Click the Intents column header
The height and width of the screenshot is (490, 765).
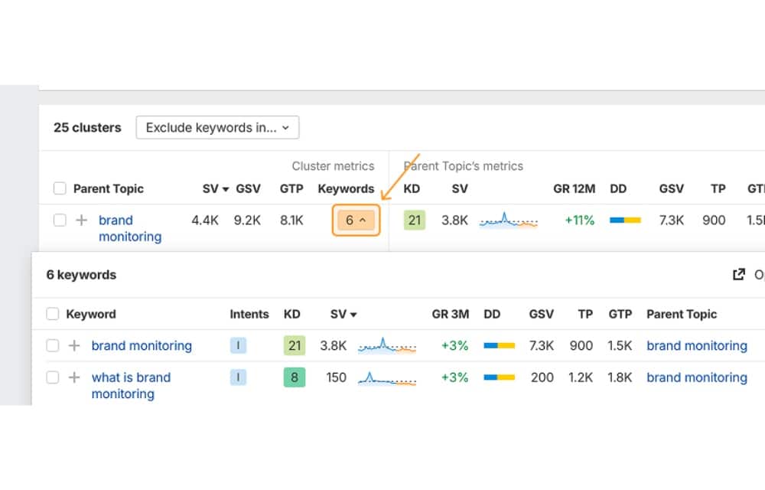pyautogui.click(x=249, y=315)
